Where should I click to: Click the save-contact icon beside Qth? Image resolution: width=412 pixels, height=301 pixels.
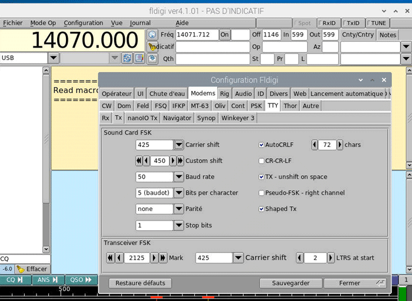[152, 59]
